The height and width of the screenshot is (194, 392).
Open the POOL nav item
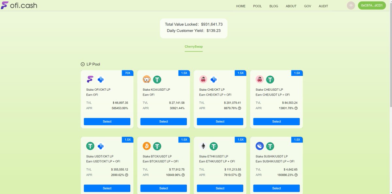257,6
